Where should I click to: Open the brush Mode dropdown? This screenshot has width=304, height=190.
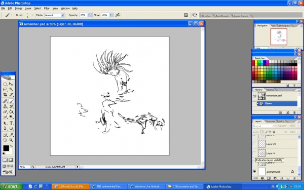[x=55, y=15]
